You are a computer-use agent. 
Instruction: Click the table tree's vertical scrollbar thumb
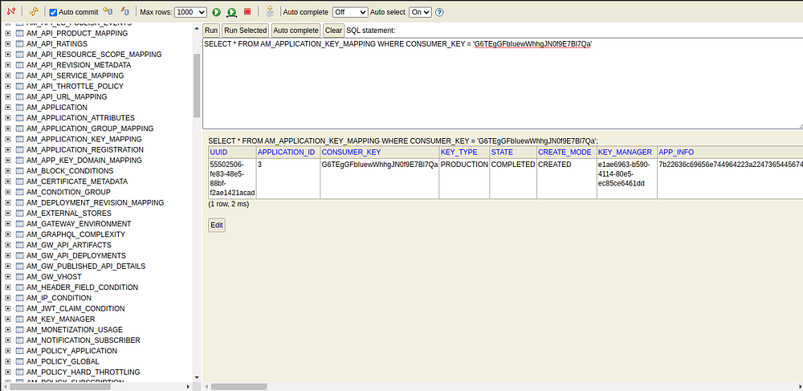click(197, 85)
